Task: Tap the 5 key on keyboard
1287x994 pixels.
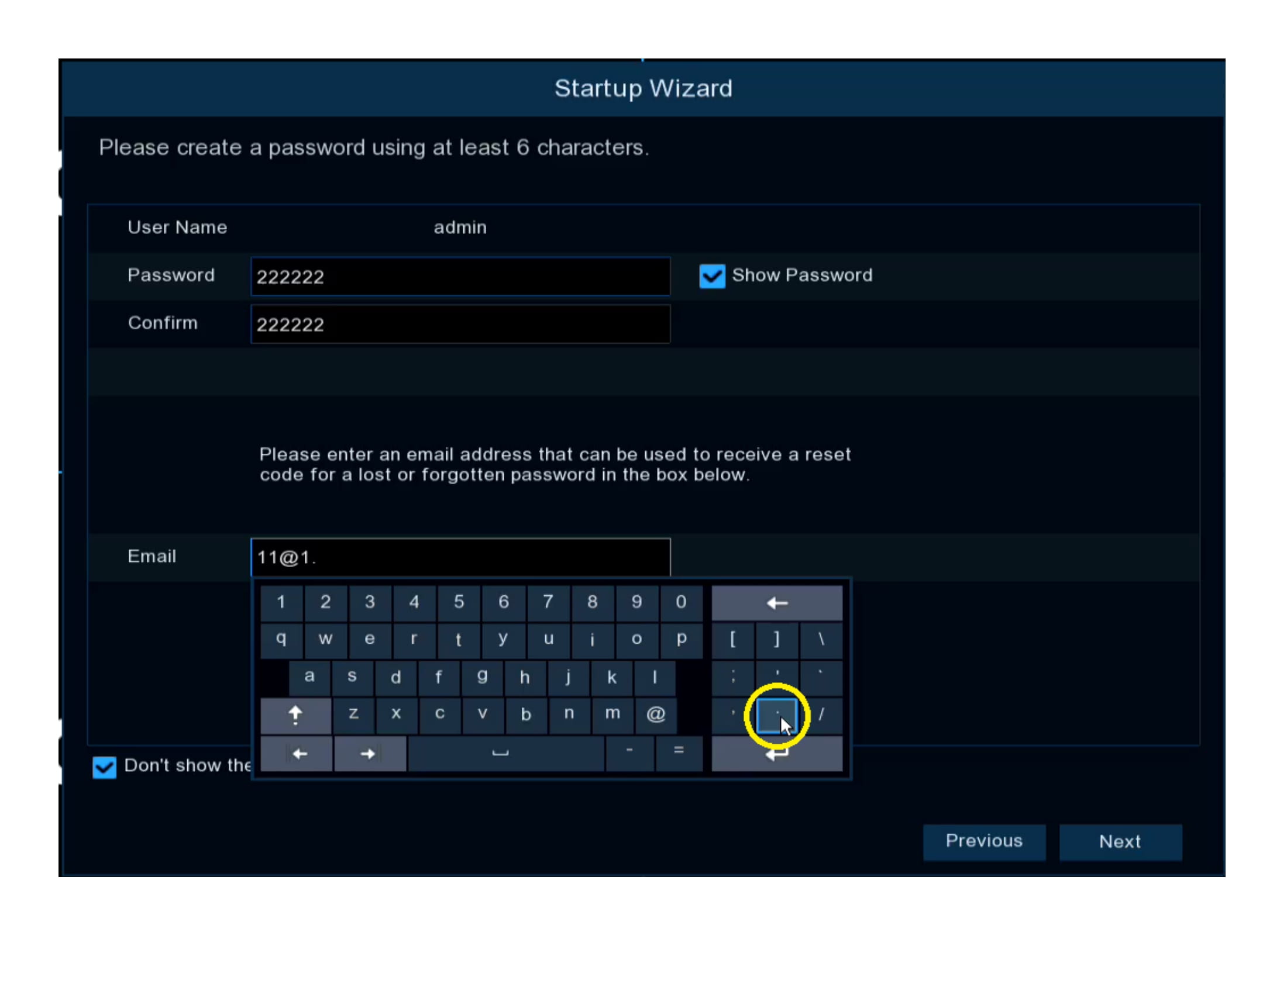Action: [x=459, y=602]
